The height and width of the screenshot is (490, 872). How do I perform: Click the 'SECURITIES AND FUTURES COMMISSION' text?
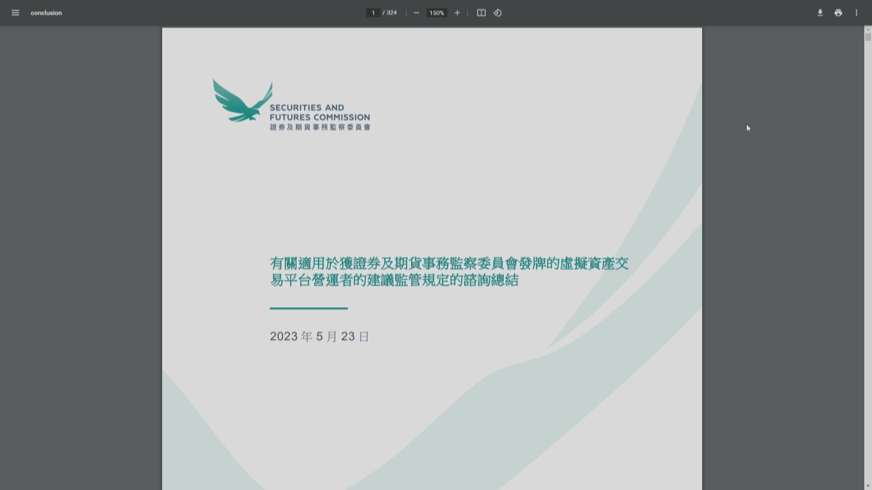[319, 112]
